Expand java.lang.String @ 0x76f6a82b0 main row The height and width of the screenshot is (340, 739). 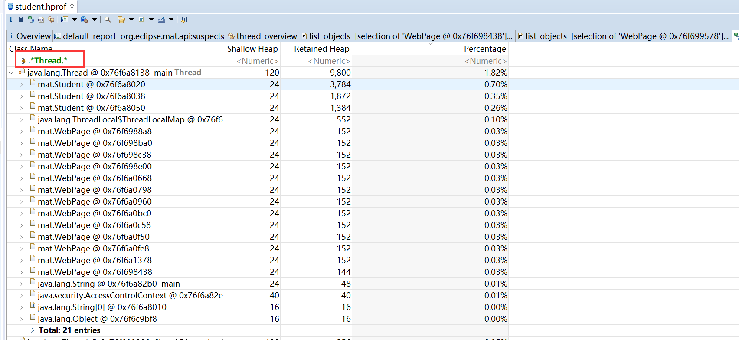[x=21, y=284]
